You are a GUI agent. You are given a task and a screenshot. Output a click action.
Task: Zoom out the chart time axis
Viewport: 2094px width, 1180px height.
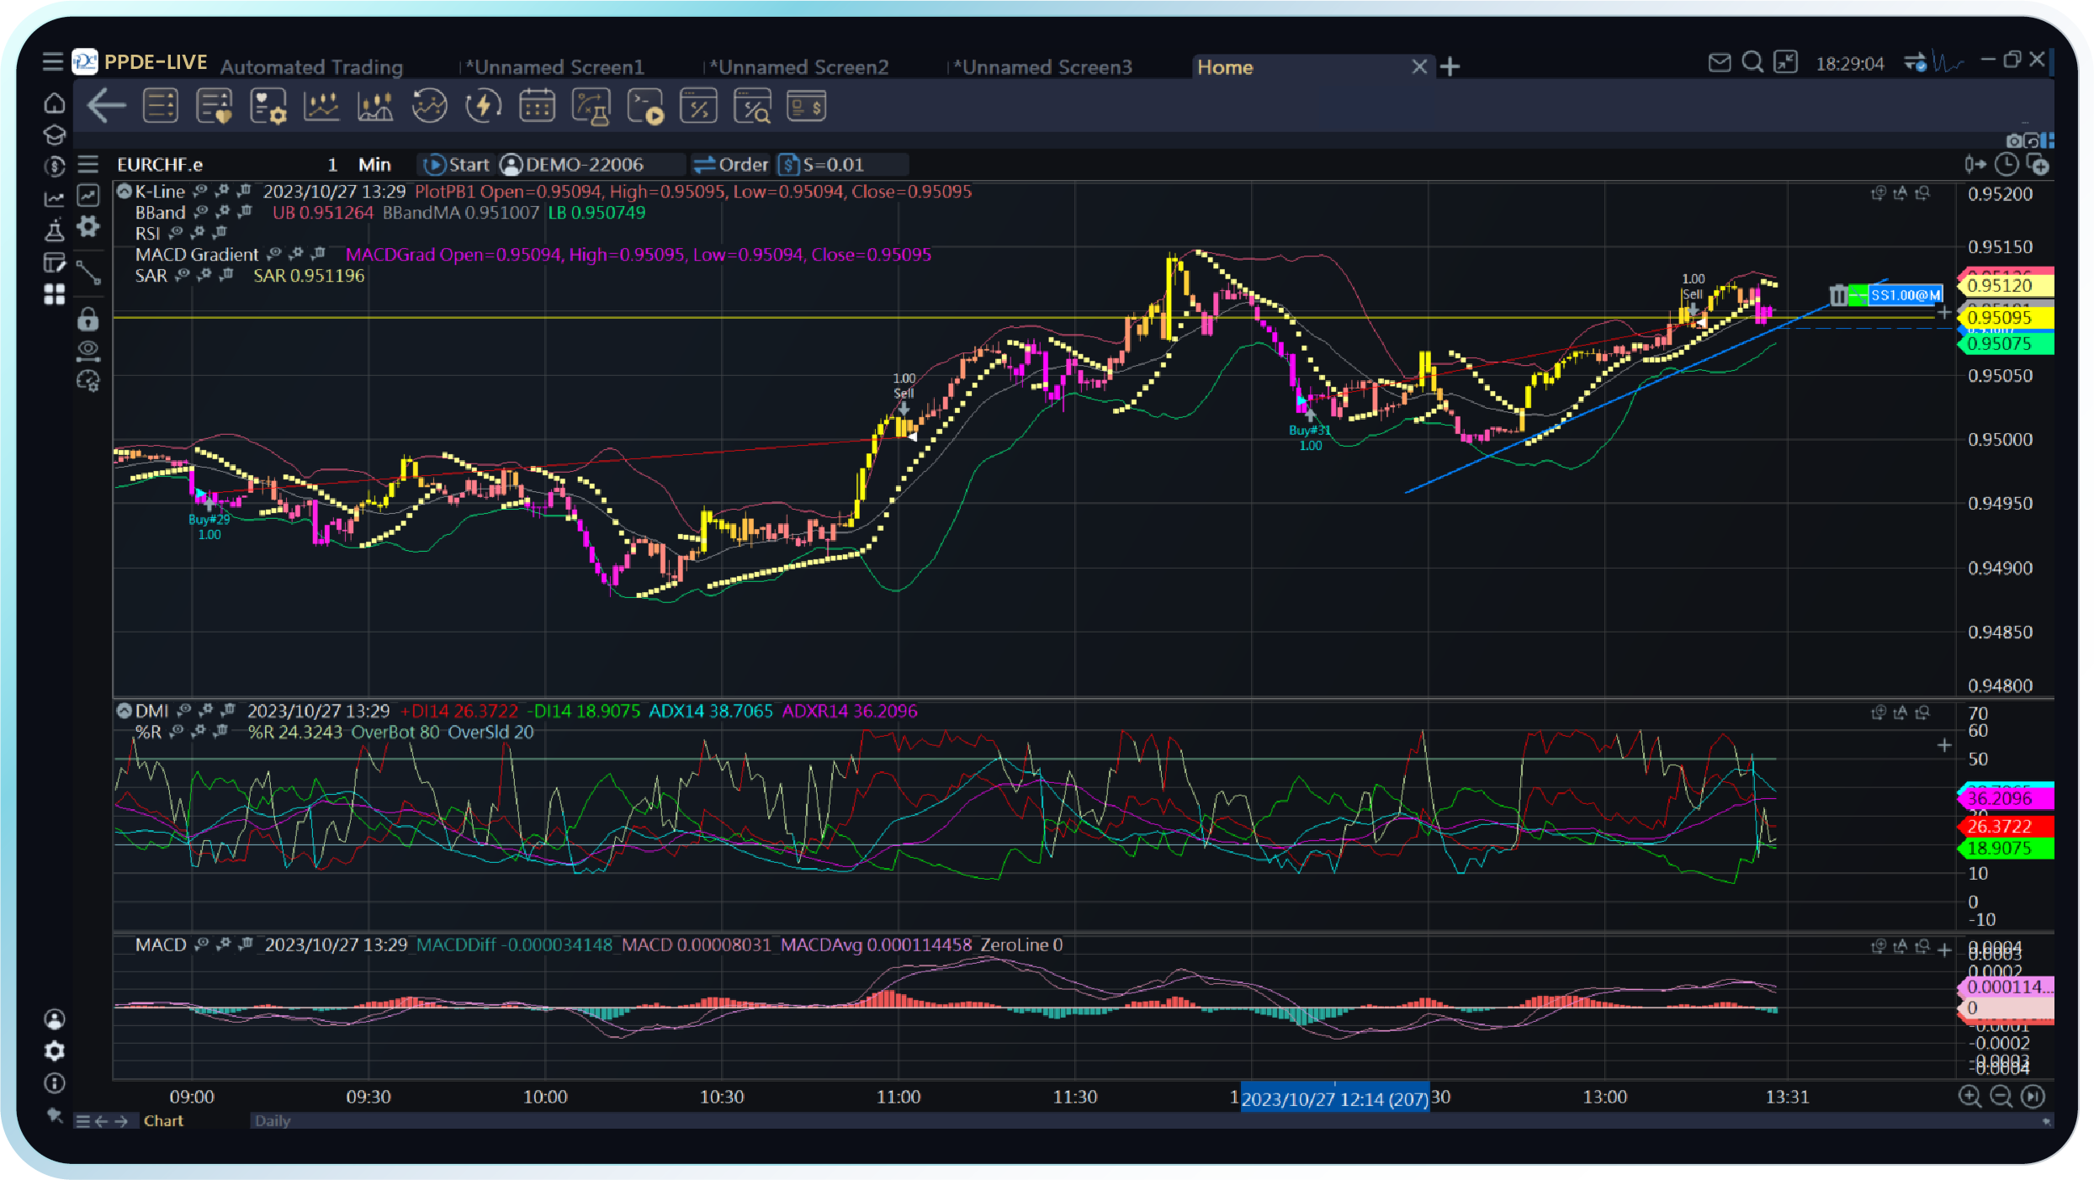tap(2001, 1096)
